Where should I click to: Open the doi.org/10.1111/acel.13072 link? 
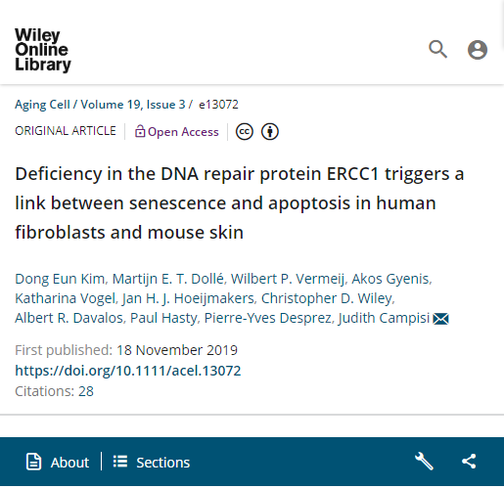pos(128,371)
